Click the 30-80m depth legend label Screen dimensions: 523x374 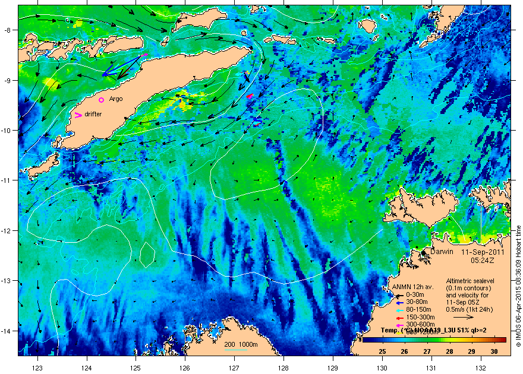tap(417, 302)
